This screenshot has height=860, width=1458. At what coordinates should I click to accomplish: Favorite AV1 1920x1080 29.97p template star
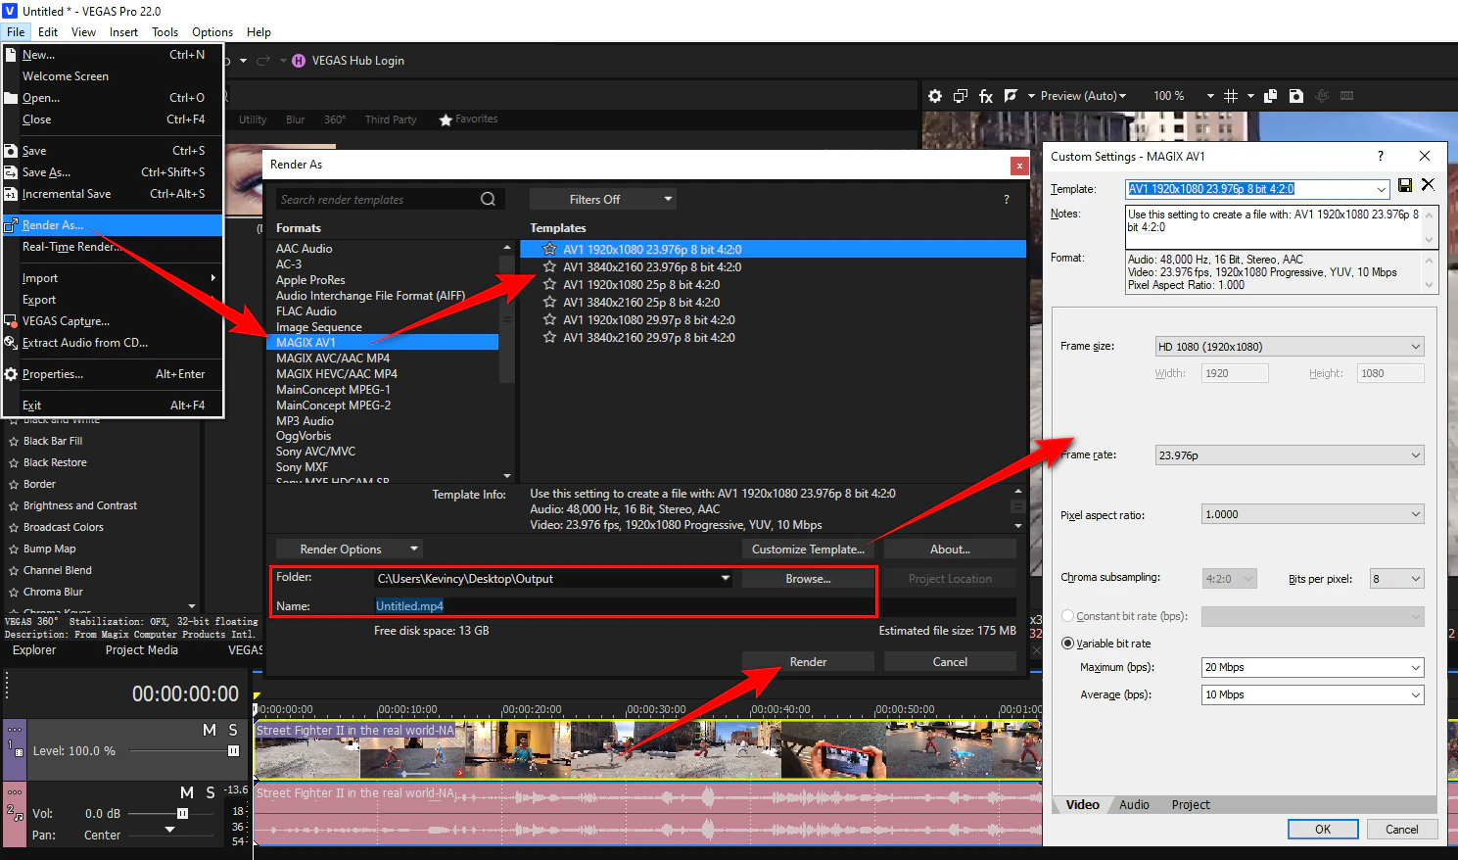pos(550,319)
